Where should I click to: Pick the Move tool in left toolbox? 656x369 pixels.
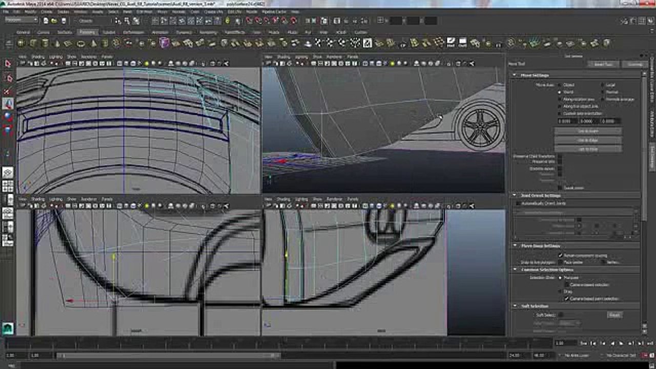[x=8, y=104]
